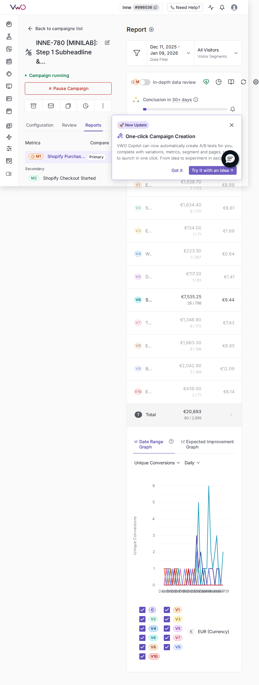Expand the All Visitors segment dropdown
This screenshot has height=685, width=259.
point(218,53)
